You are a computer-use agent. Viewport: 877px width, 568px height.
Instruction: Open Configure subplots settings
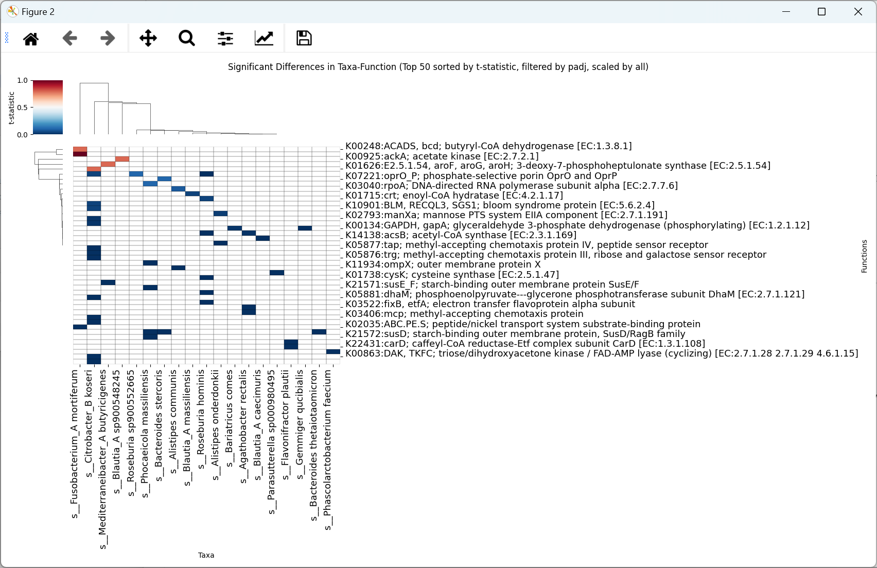click(225, 39)
